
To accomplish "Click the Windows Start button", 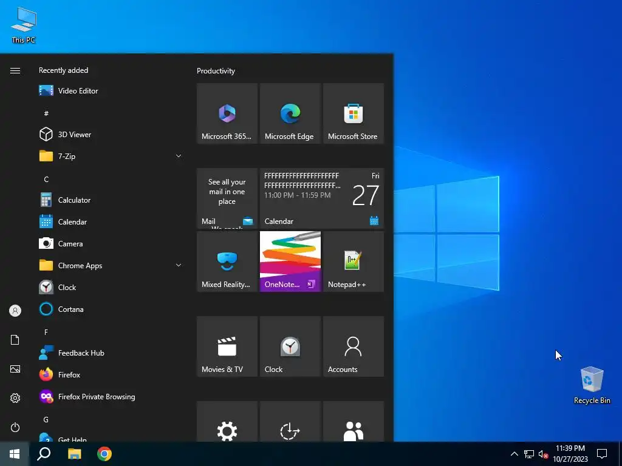I will point(15,454).
